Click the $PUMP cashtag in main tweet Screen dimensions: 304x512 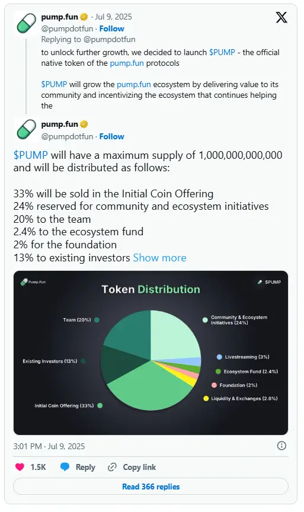[30, 155]
